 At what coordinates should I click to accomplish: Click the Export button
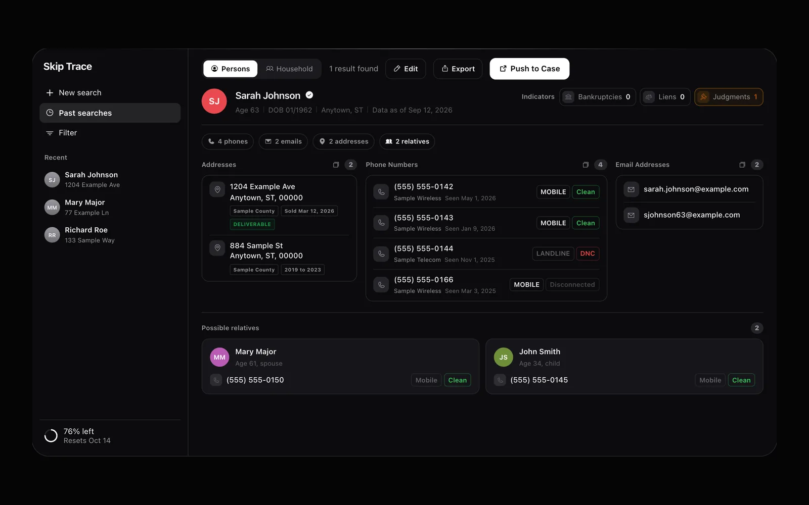click(x=458, y=69)
